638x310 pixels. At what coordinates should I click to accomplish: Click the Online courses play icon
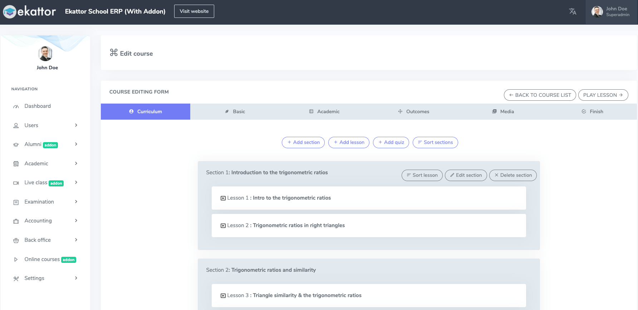pos(16,260)
